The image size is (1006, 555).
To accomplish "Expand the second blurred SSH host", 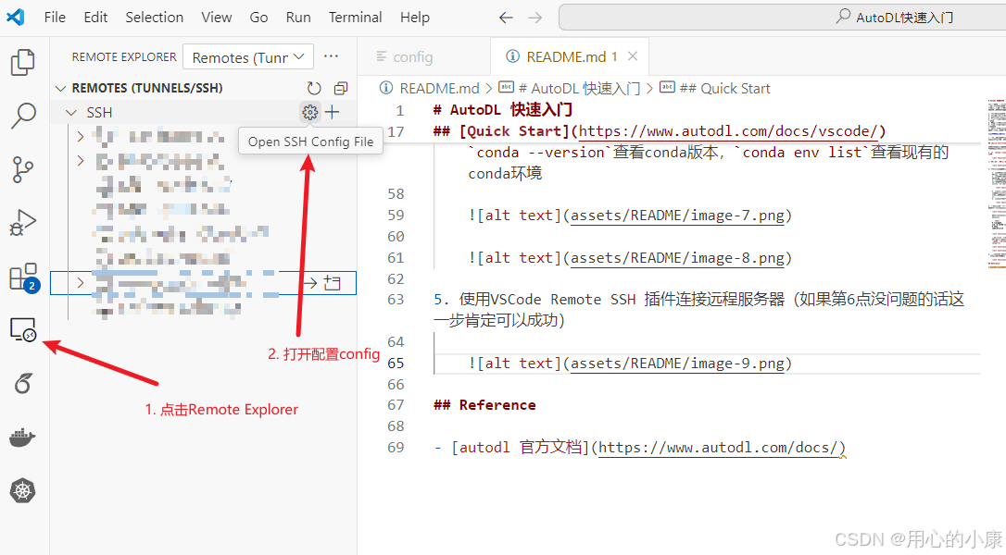I will pos(81,160).
